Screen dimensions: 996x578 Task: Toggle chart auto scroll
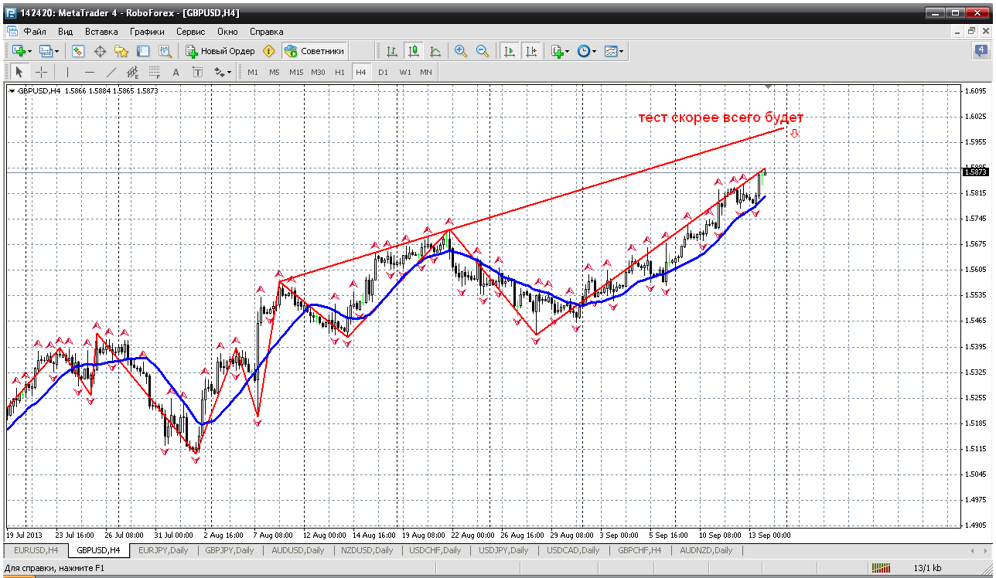[509, 51]
